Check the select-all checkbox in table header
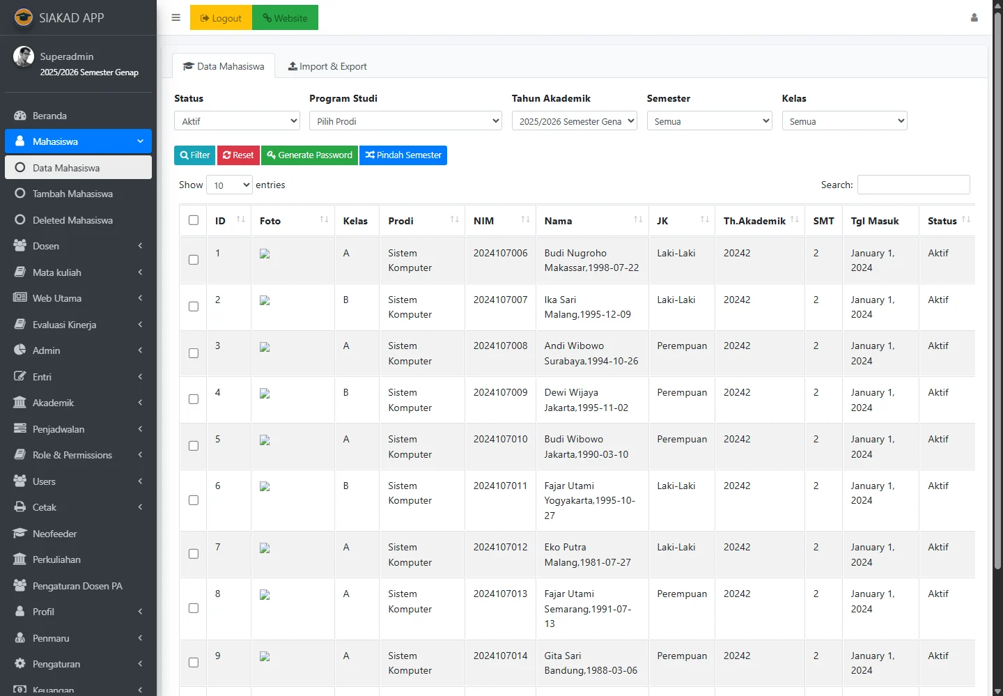Image resolution: width=1003 pixels, height=696 pixels. 194,220
